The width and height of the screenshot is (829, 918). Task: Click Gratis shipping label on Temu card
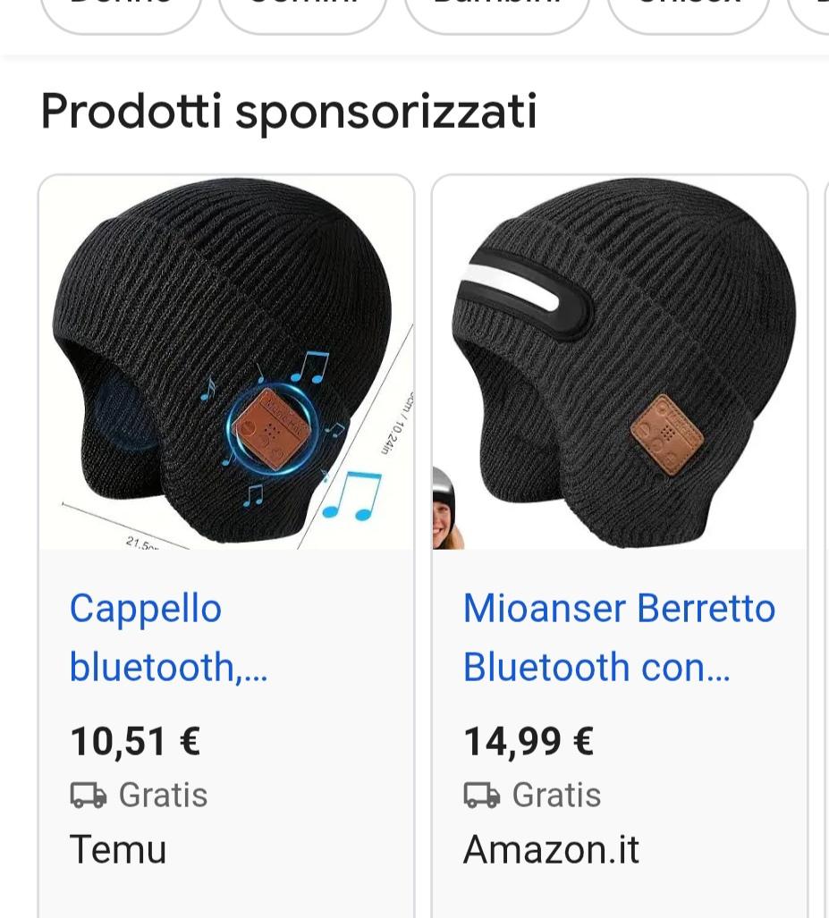tap(163, 795)
